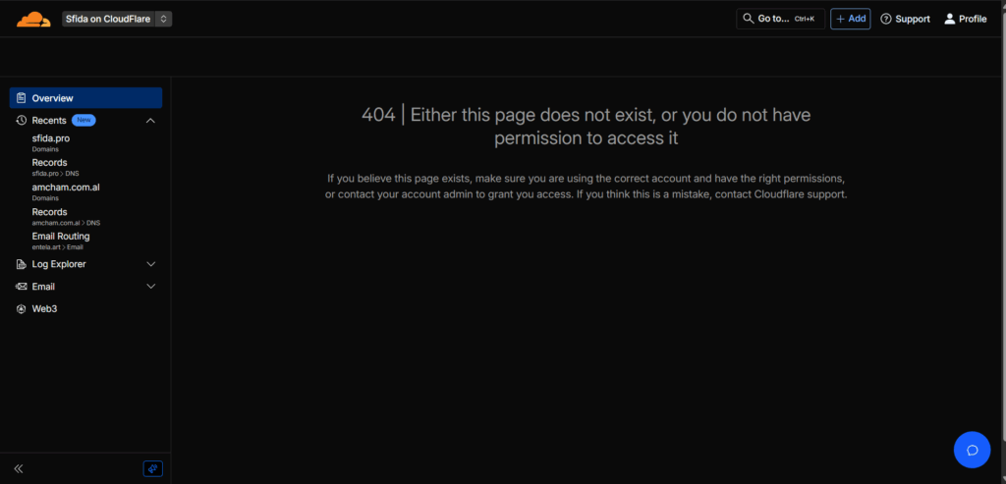Click the Recents clock icon
Image resolution: width=1006 pixels, height=484 pixels.
pos(22,121)
